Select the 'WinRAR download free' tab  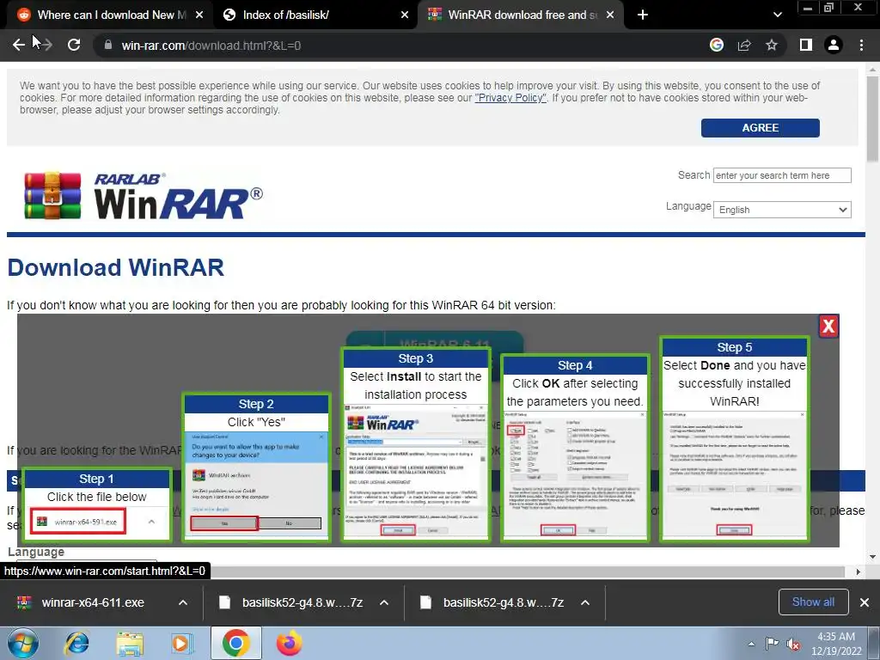pyautogui.click(x=514, y=15)
